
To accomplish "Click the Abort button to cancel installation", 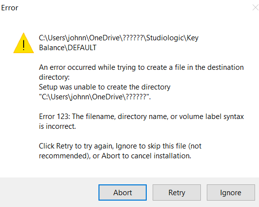I will pos(123,192).
